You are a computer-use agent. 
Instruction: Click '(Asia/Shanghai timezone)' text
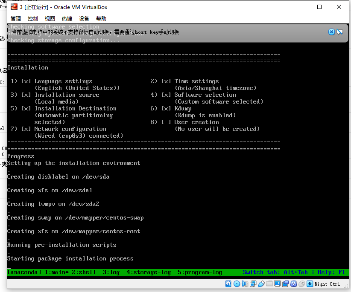pos(215,88)
